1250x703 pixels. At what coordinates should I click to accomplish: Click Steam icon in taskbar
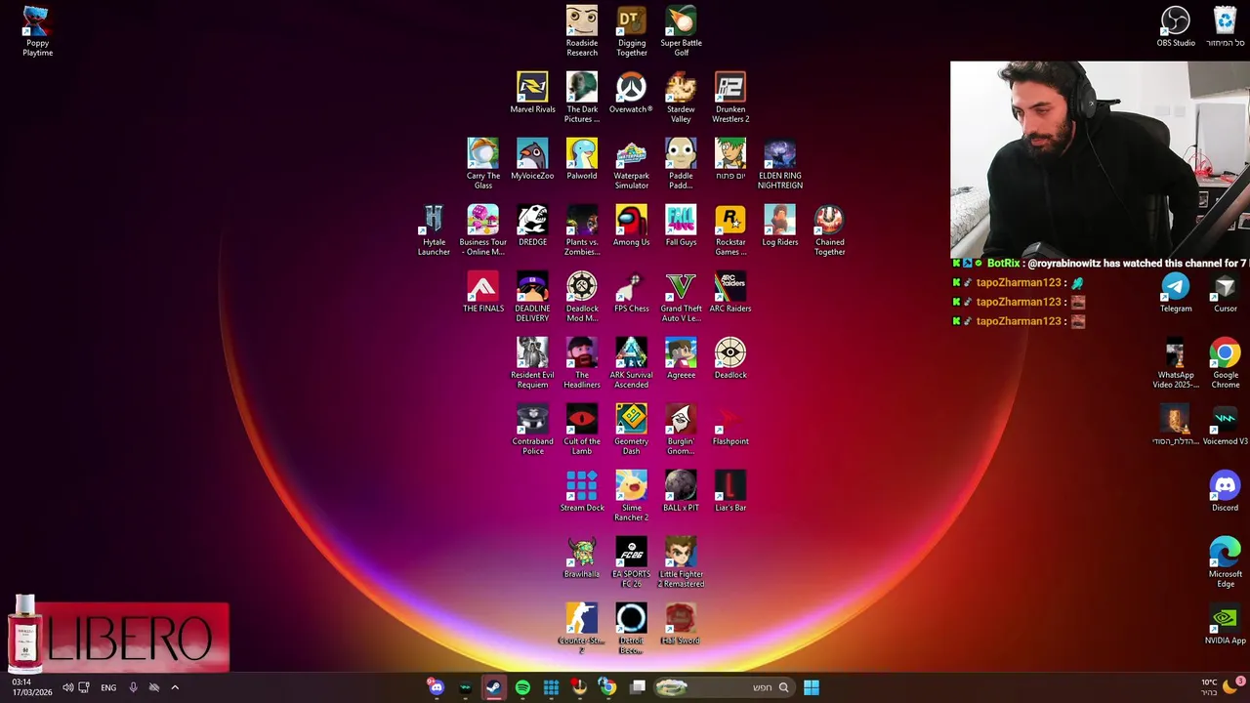[x=494, y=687]
